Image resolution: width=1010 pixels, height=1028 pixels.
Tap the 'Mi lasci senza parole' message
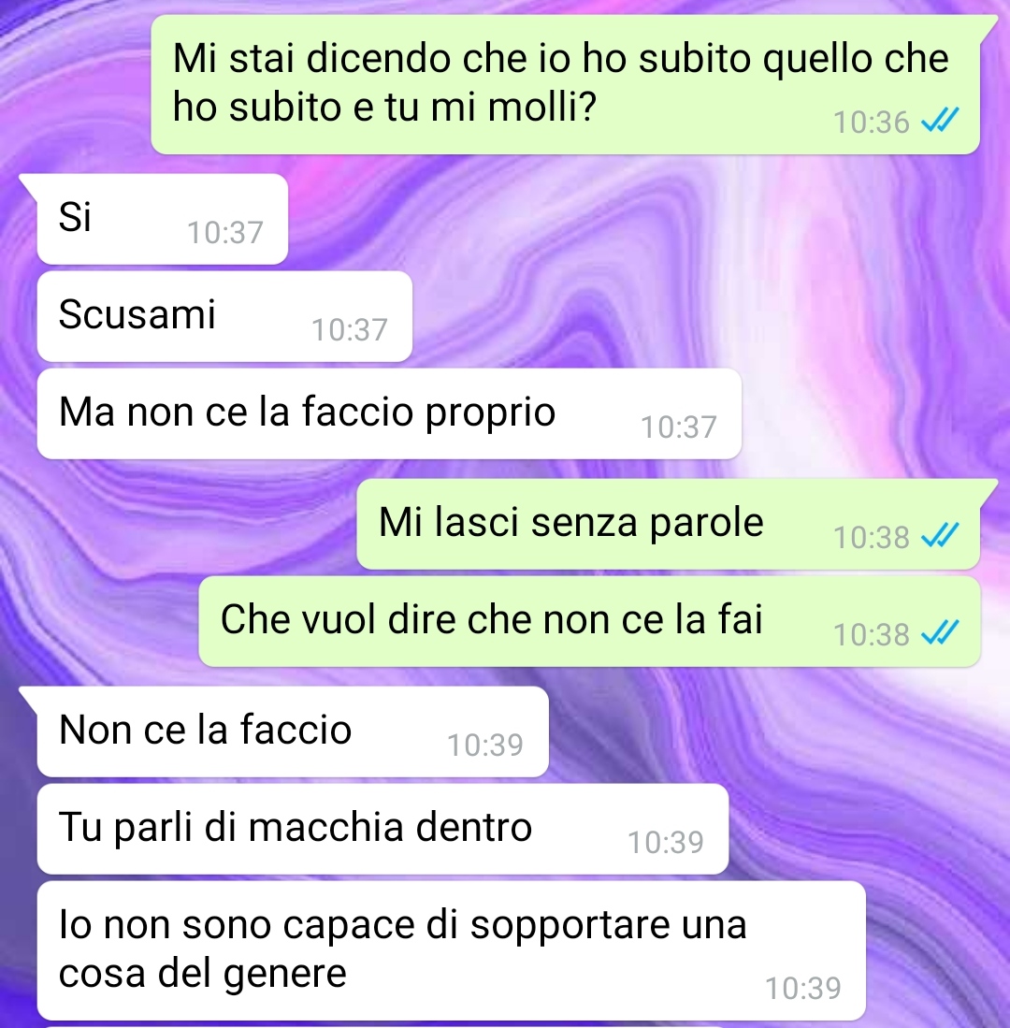pos(668,524)
